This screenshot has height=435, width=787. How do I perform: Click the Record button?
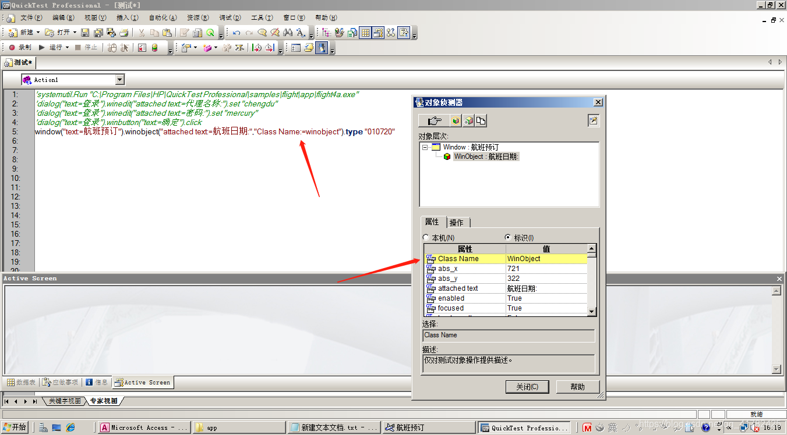tap(20, 48)
